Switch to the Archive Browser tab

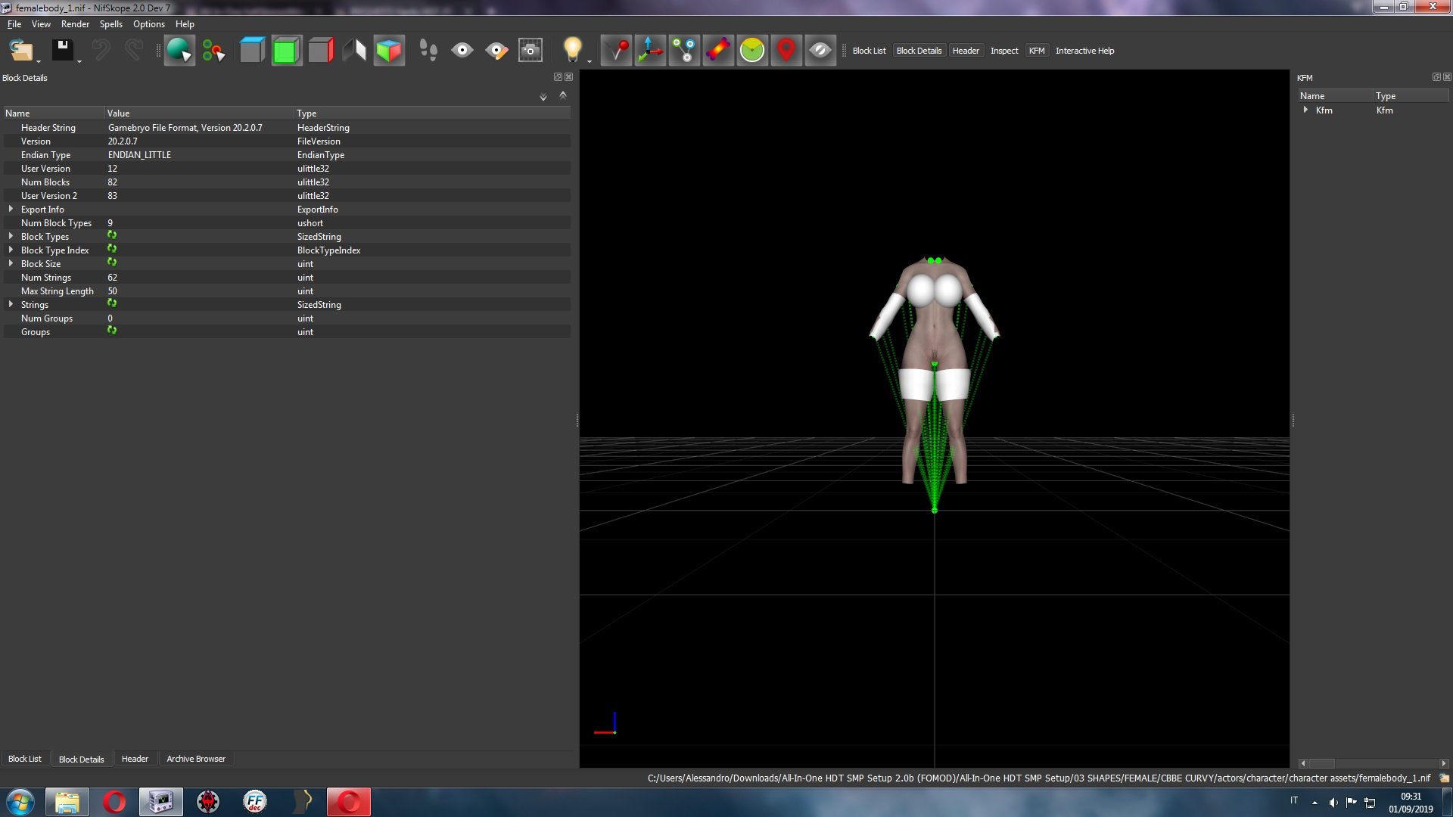tap(196, 759)
